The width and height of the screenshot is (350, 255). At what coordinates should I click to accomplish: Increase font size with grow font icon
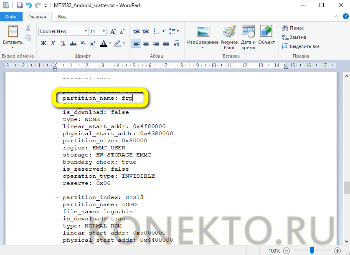coord(113,31)
